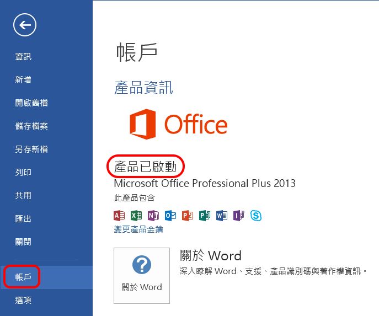Click the Access app icon
The image size is (379, 316).
(119, 216)
